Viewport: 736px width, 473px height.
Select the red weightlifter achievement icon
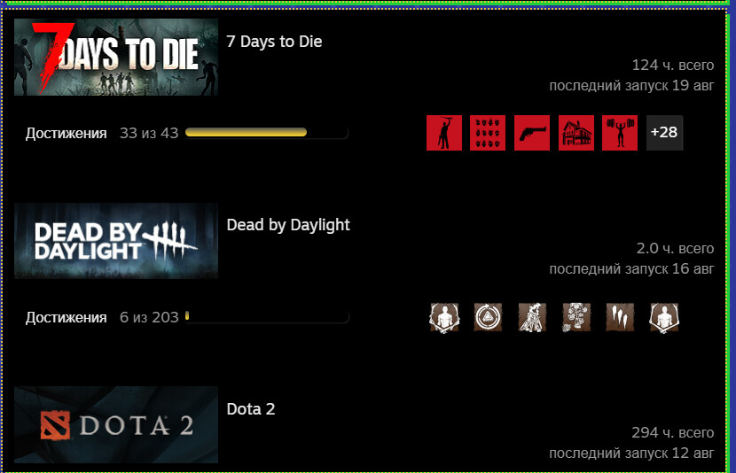point(620,133)
